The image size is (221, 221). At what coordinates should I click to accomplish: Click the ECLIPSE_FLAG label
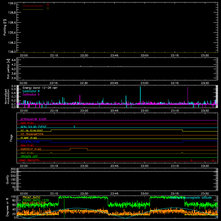pos(30,142)
